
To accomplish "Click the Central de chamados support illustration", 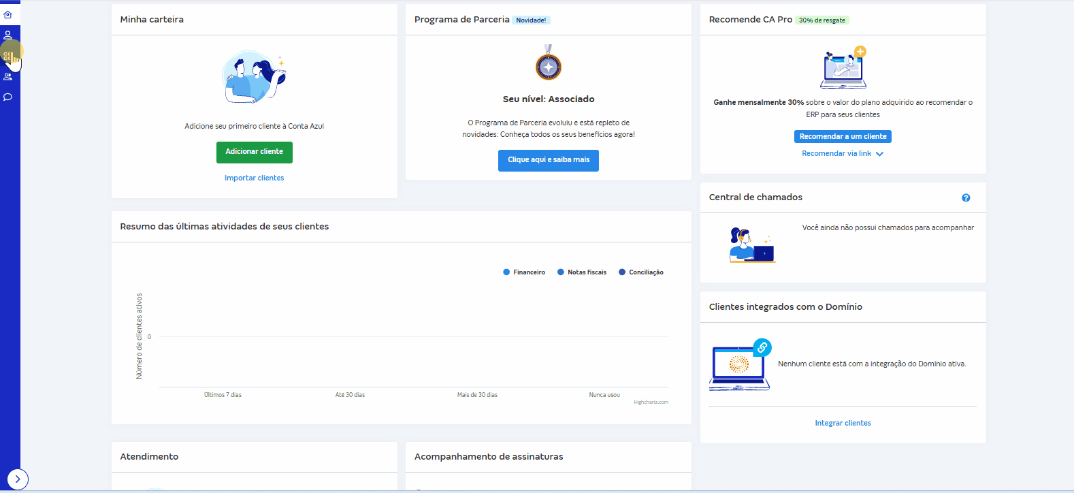I will coord(752,246).
